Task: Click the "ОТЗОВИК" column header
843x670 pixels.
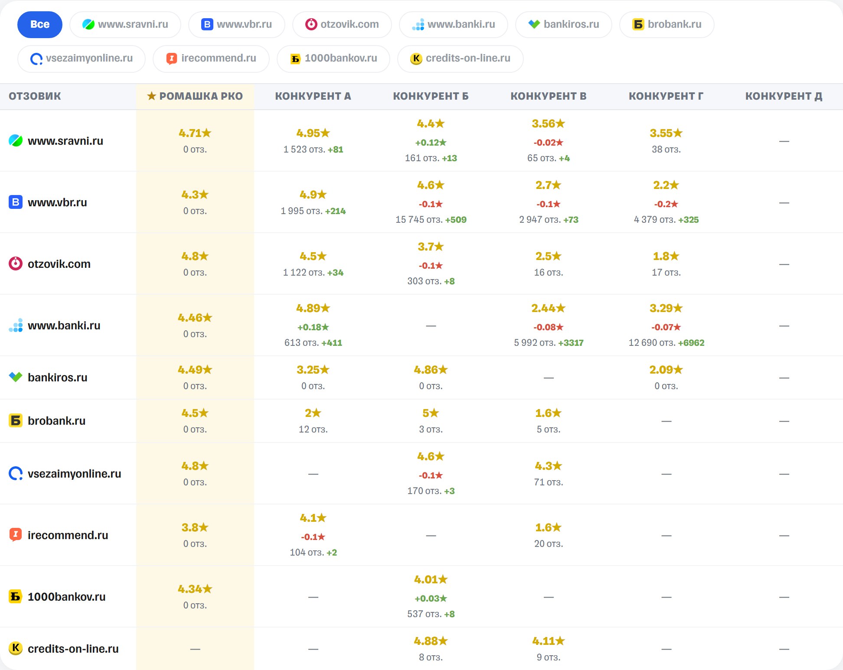Action: [x=35, y=96]
